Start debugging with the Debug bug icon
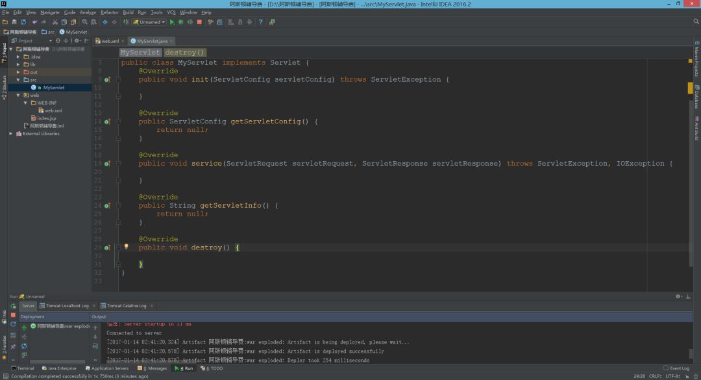This screenshot has height=380, width=701. (181, 22)
